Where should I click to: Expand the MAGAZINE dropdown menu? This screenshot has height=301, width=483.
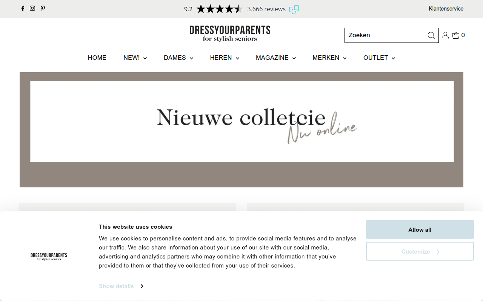pyautogui.click(x=276, y=58)
